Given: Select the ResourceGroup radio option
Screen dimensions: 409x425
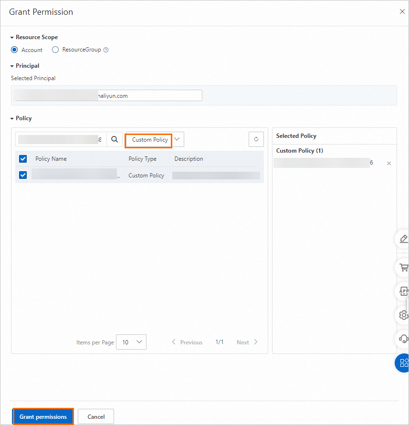Looking at the screenshot, I should [x=55, y=50].
